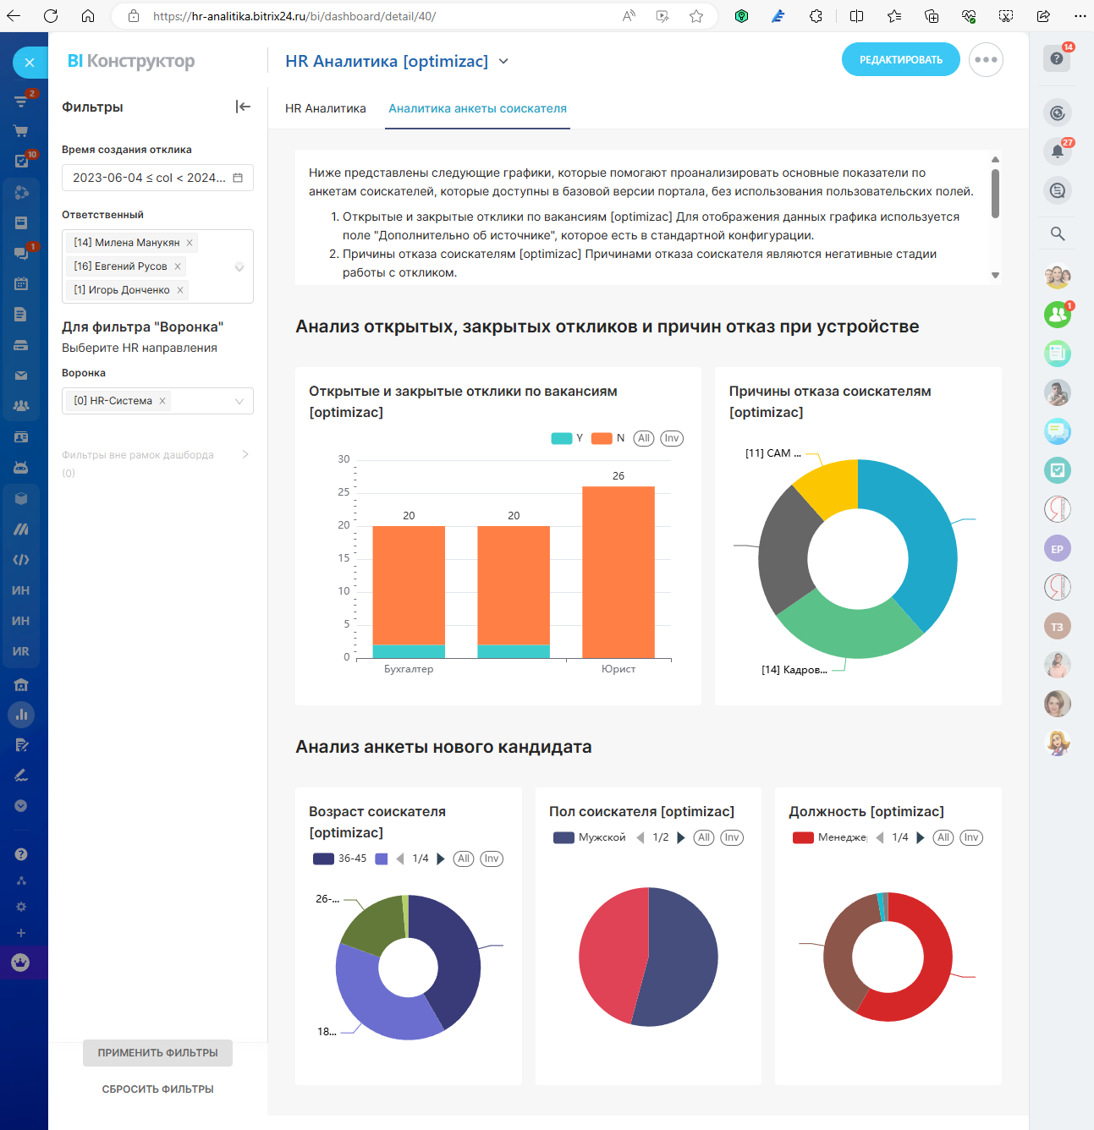This screenshot has width=1094, height=1130.
Task: Toggle the Y legend series in bar chart
Action: (567, 438)
